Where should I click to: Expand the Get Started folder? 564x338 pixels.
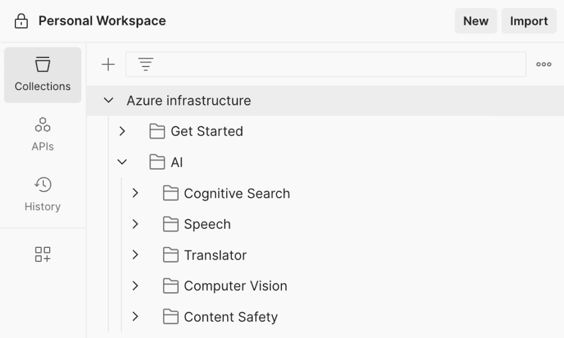(x=123, y=131)
